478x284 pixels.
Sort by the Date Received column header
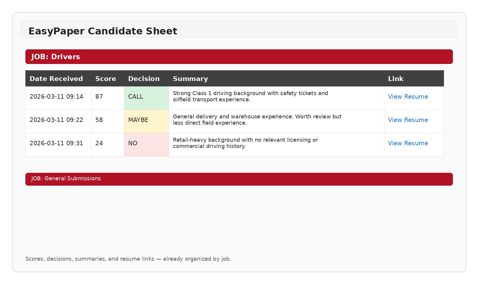point(56,79)
